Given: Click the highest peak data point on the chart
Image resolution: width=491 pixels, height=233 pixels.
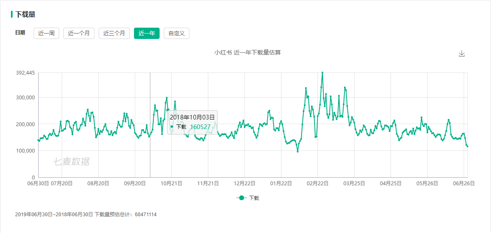Looking at the screenshot, I should pyautogui.click(x=323, y=72).
